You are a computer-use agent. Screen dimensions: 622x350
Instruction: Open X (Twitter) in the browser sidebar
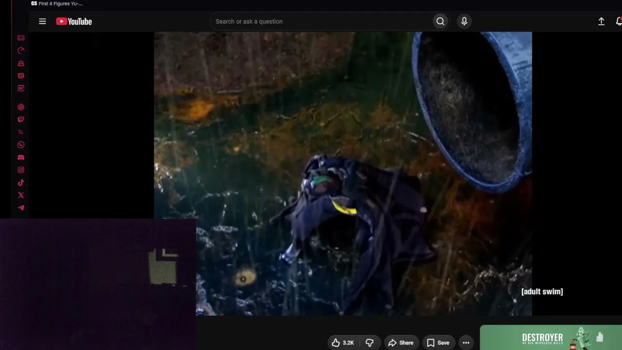click(x=21, y=195)
